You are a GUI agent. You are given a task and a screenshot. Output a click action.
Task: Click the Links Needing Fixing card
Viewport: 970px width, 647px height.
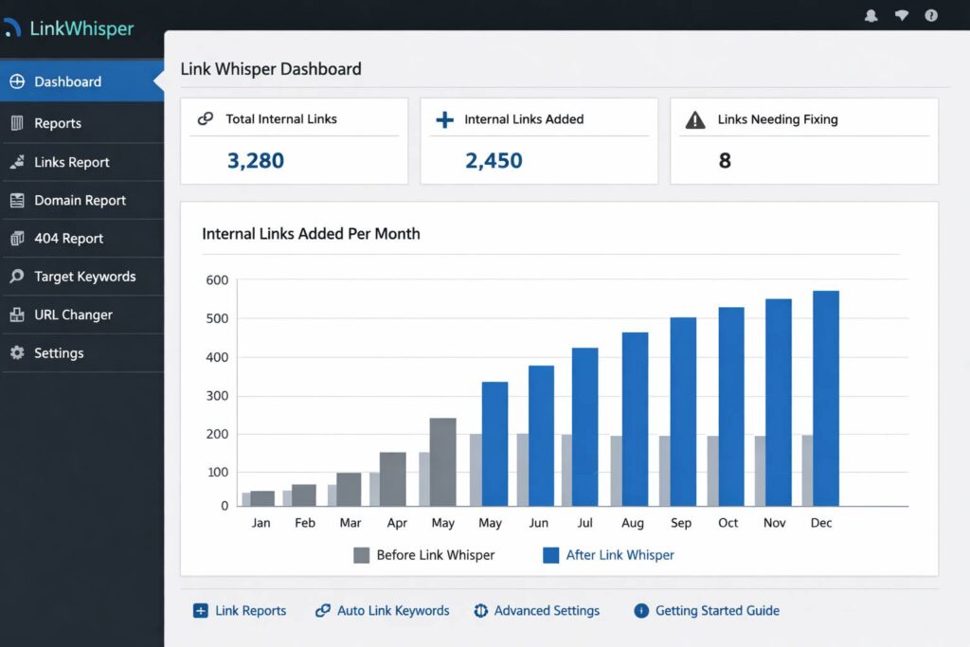pyautogui.click(x=803, y=140)
